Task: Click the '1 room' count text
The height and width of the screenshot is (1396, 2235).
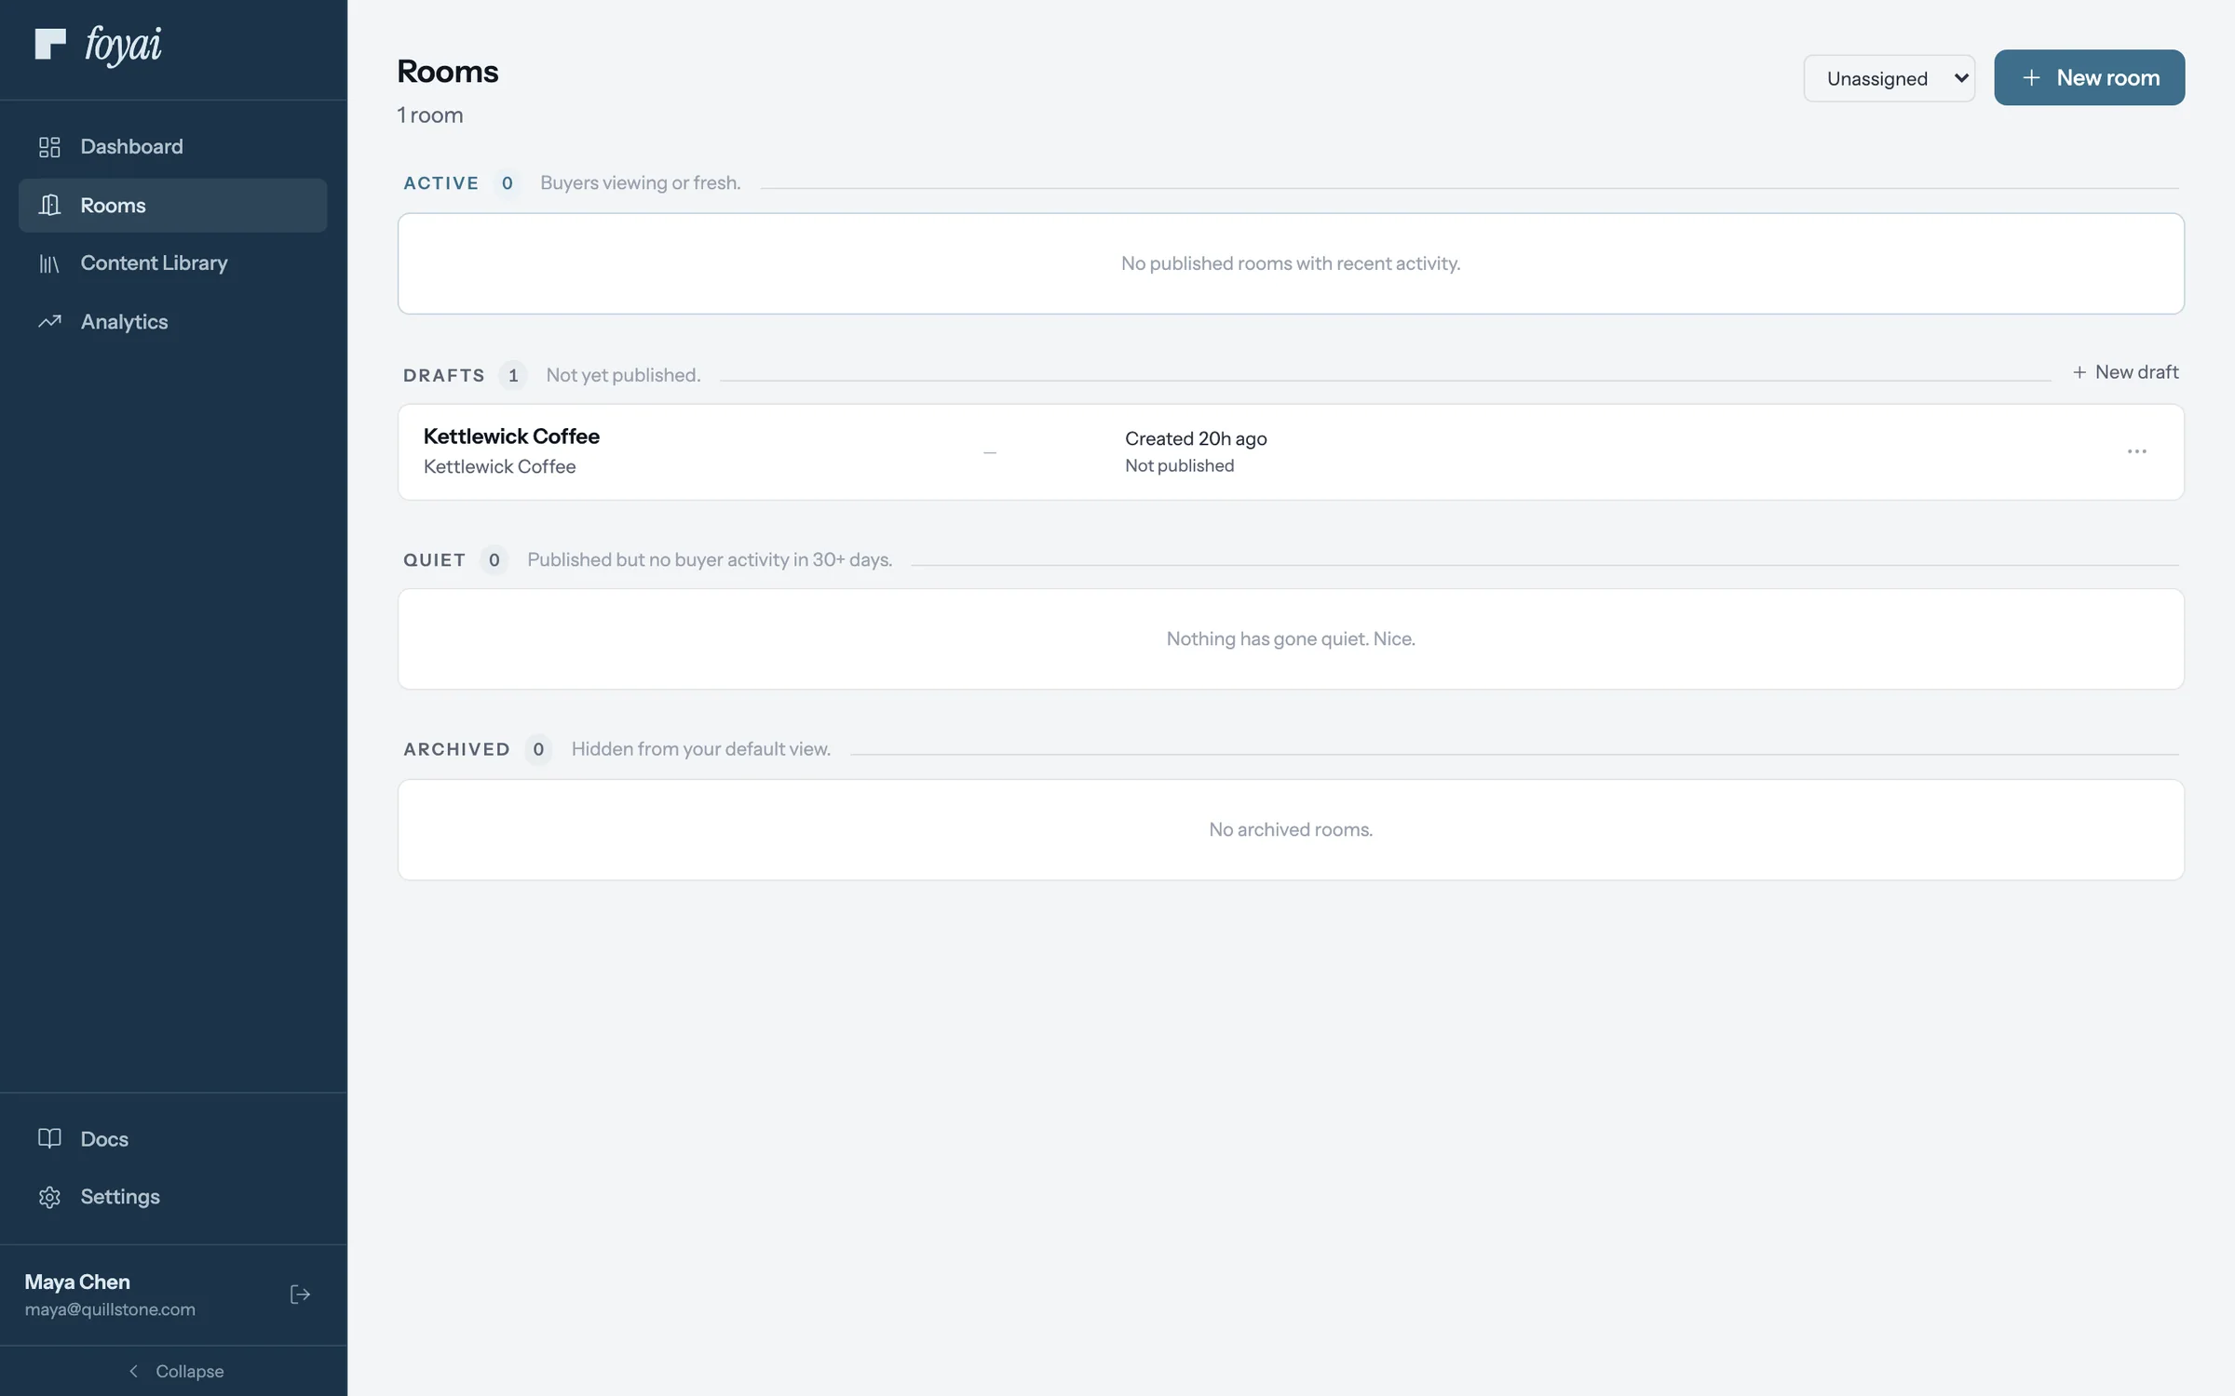Action: pyautogui.click(x=430, y=115)
